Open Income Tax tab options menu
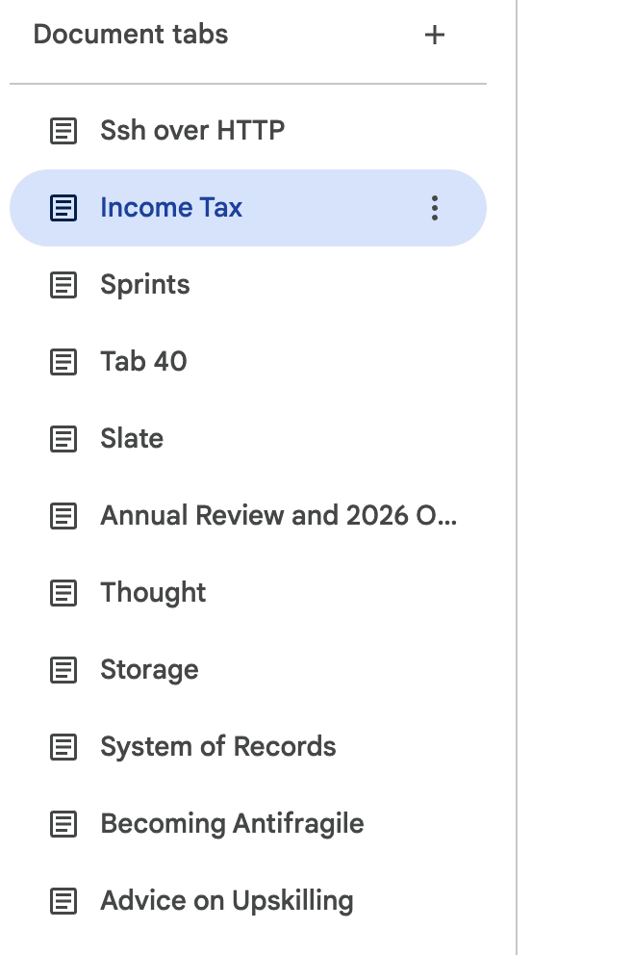Image resolution: width=633 pixels, height=955 pixels. tap(435, 208)
